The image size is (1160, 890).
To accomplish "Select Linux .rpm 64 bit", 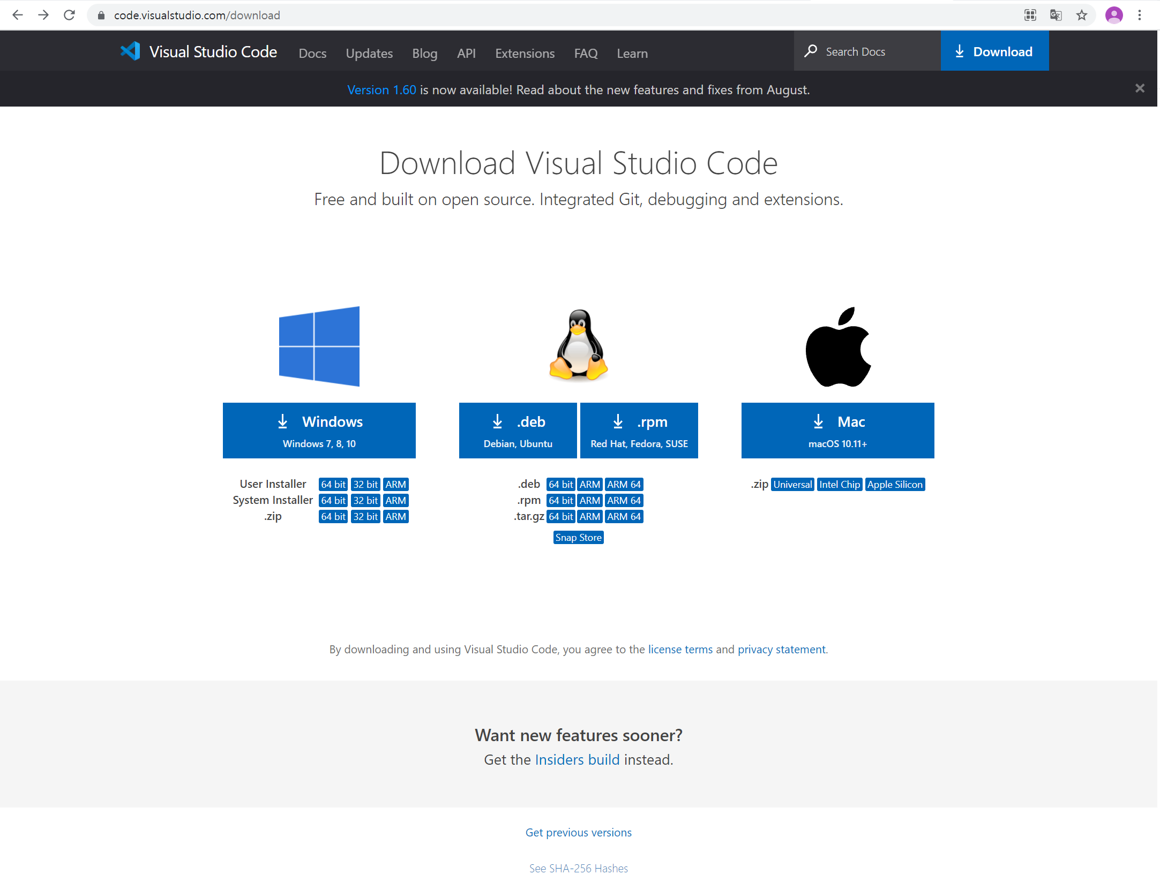I will pyautogui.click(x=561, y=501).
